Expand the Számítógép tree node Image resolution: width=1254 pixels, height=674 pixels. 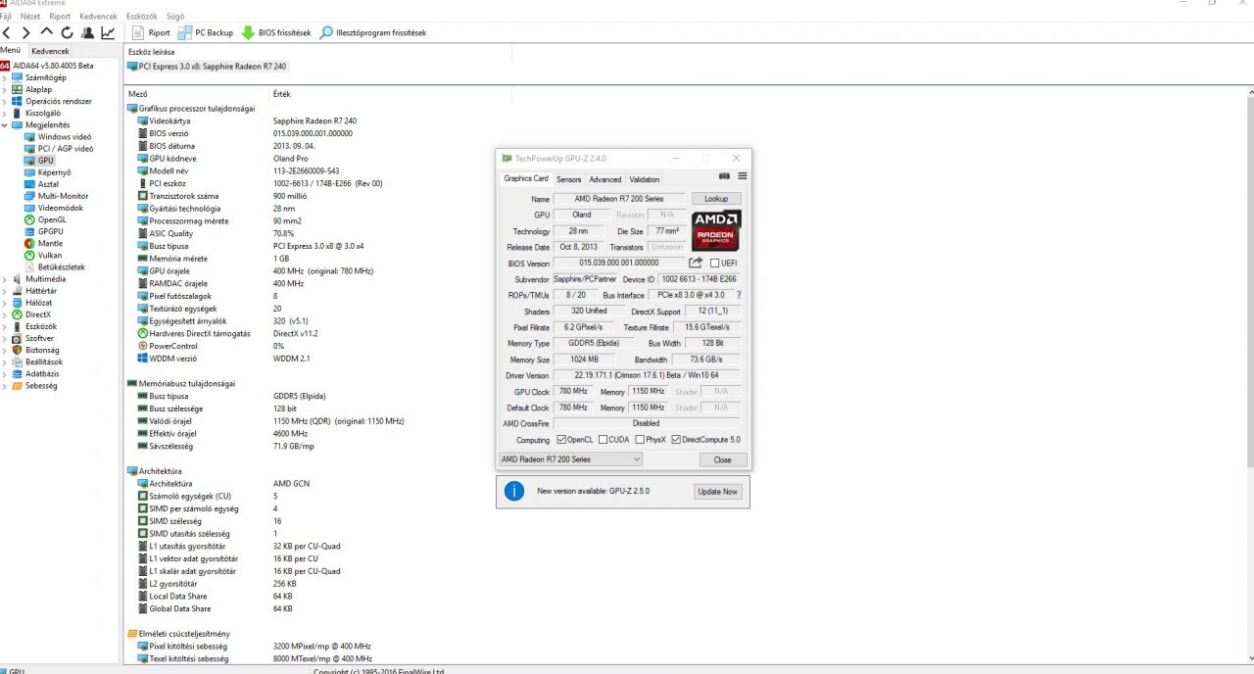[4, 77]
